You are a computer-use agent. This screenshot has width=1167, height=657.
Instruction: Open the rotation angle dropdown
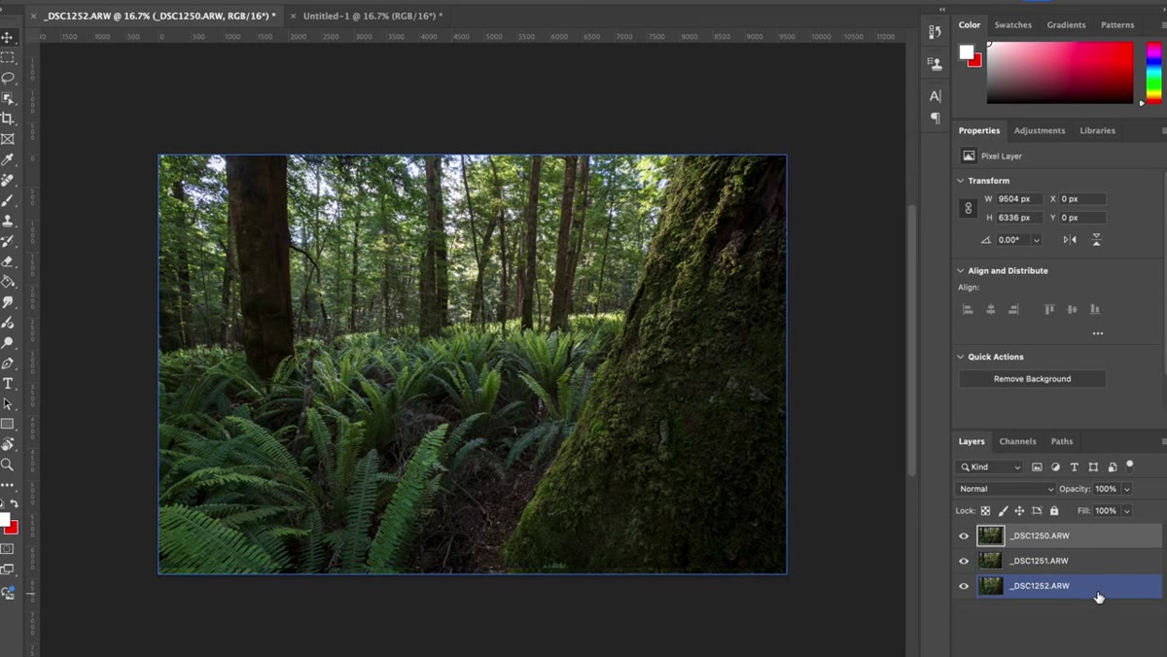pos(1037,240)
